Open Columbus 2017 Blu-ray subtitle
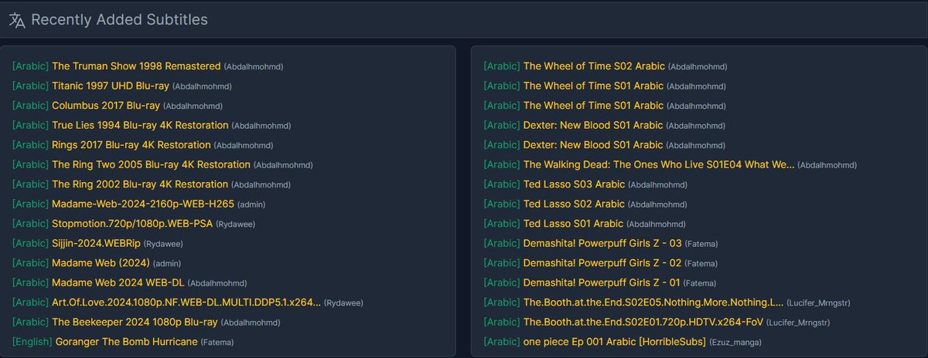This screenshot has height=358, width=928. pyautogui.click(x=106, y=106)
